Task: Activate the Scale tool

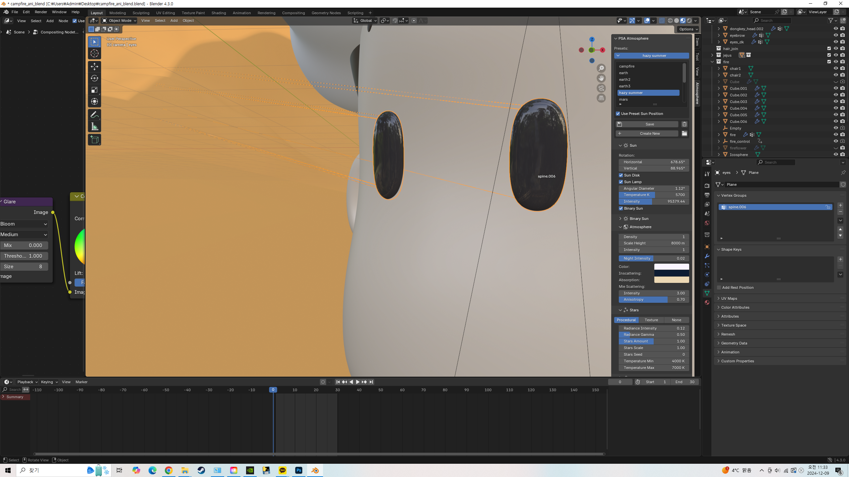Action: point(95,90)
